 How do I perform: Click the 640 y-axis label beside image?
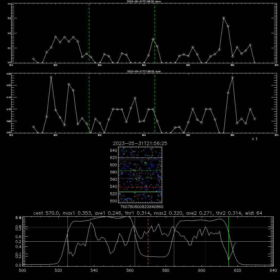(114, 150)
